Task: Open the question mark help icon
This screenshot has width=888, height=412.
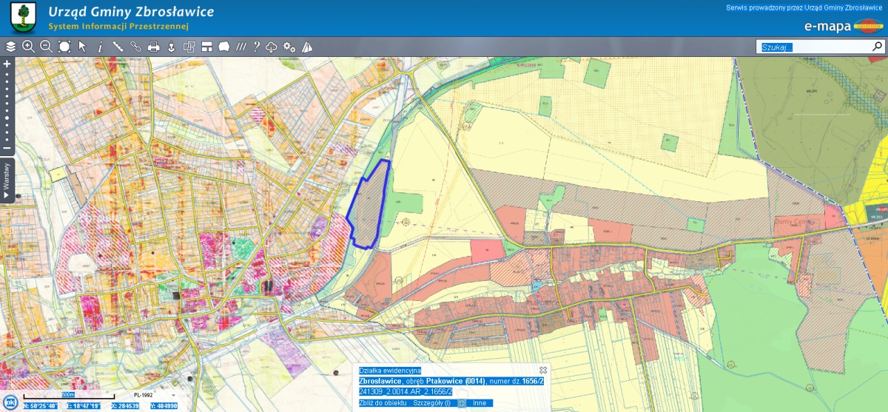Action: click(256, 47)
